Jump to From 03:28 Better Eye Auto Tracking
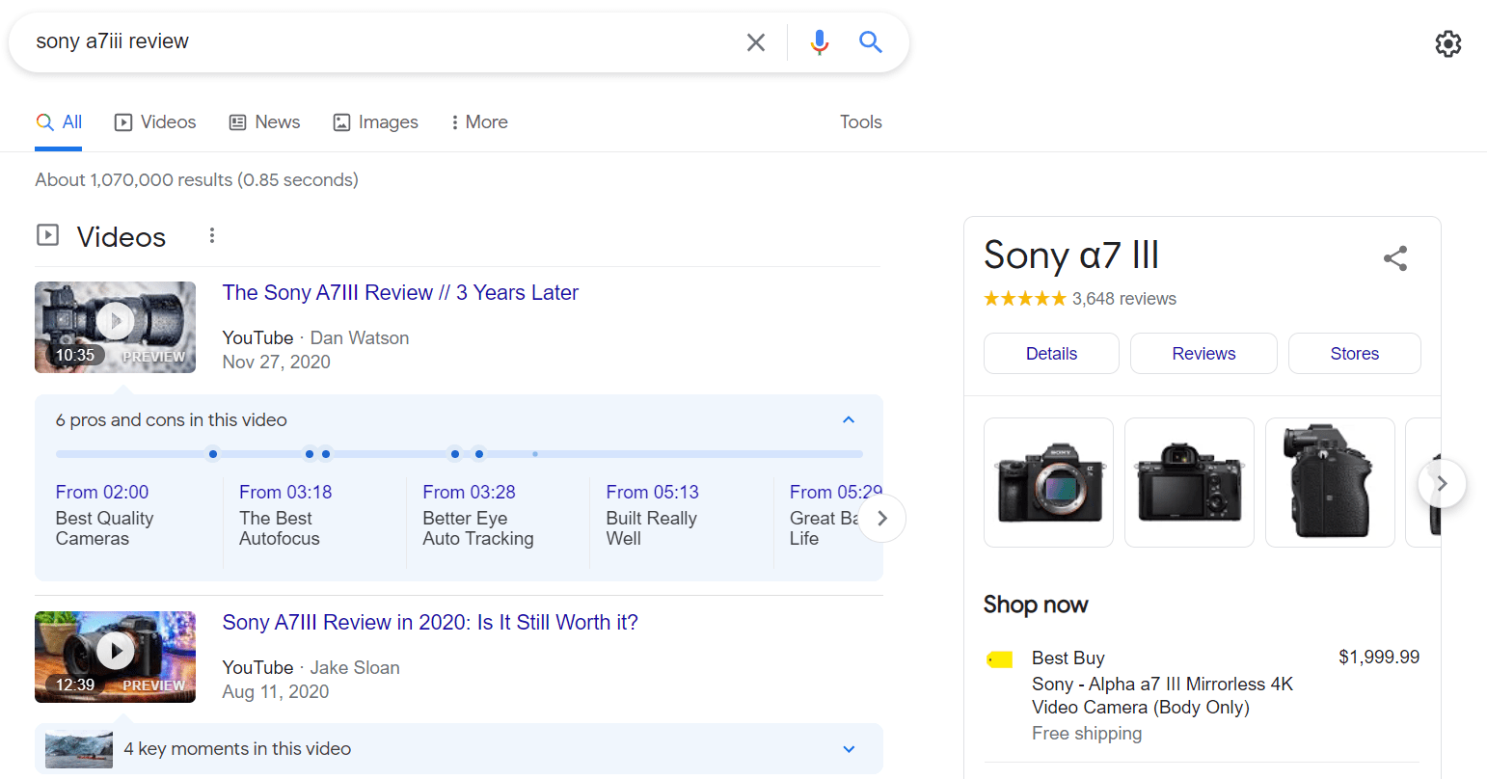Screen dimensions: 1487x779 (478, 515)
